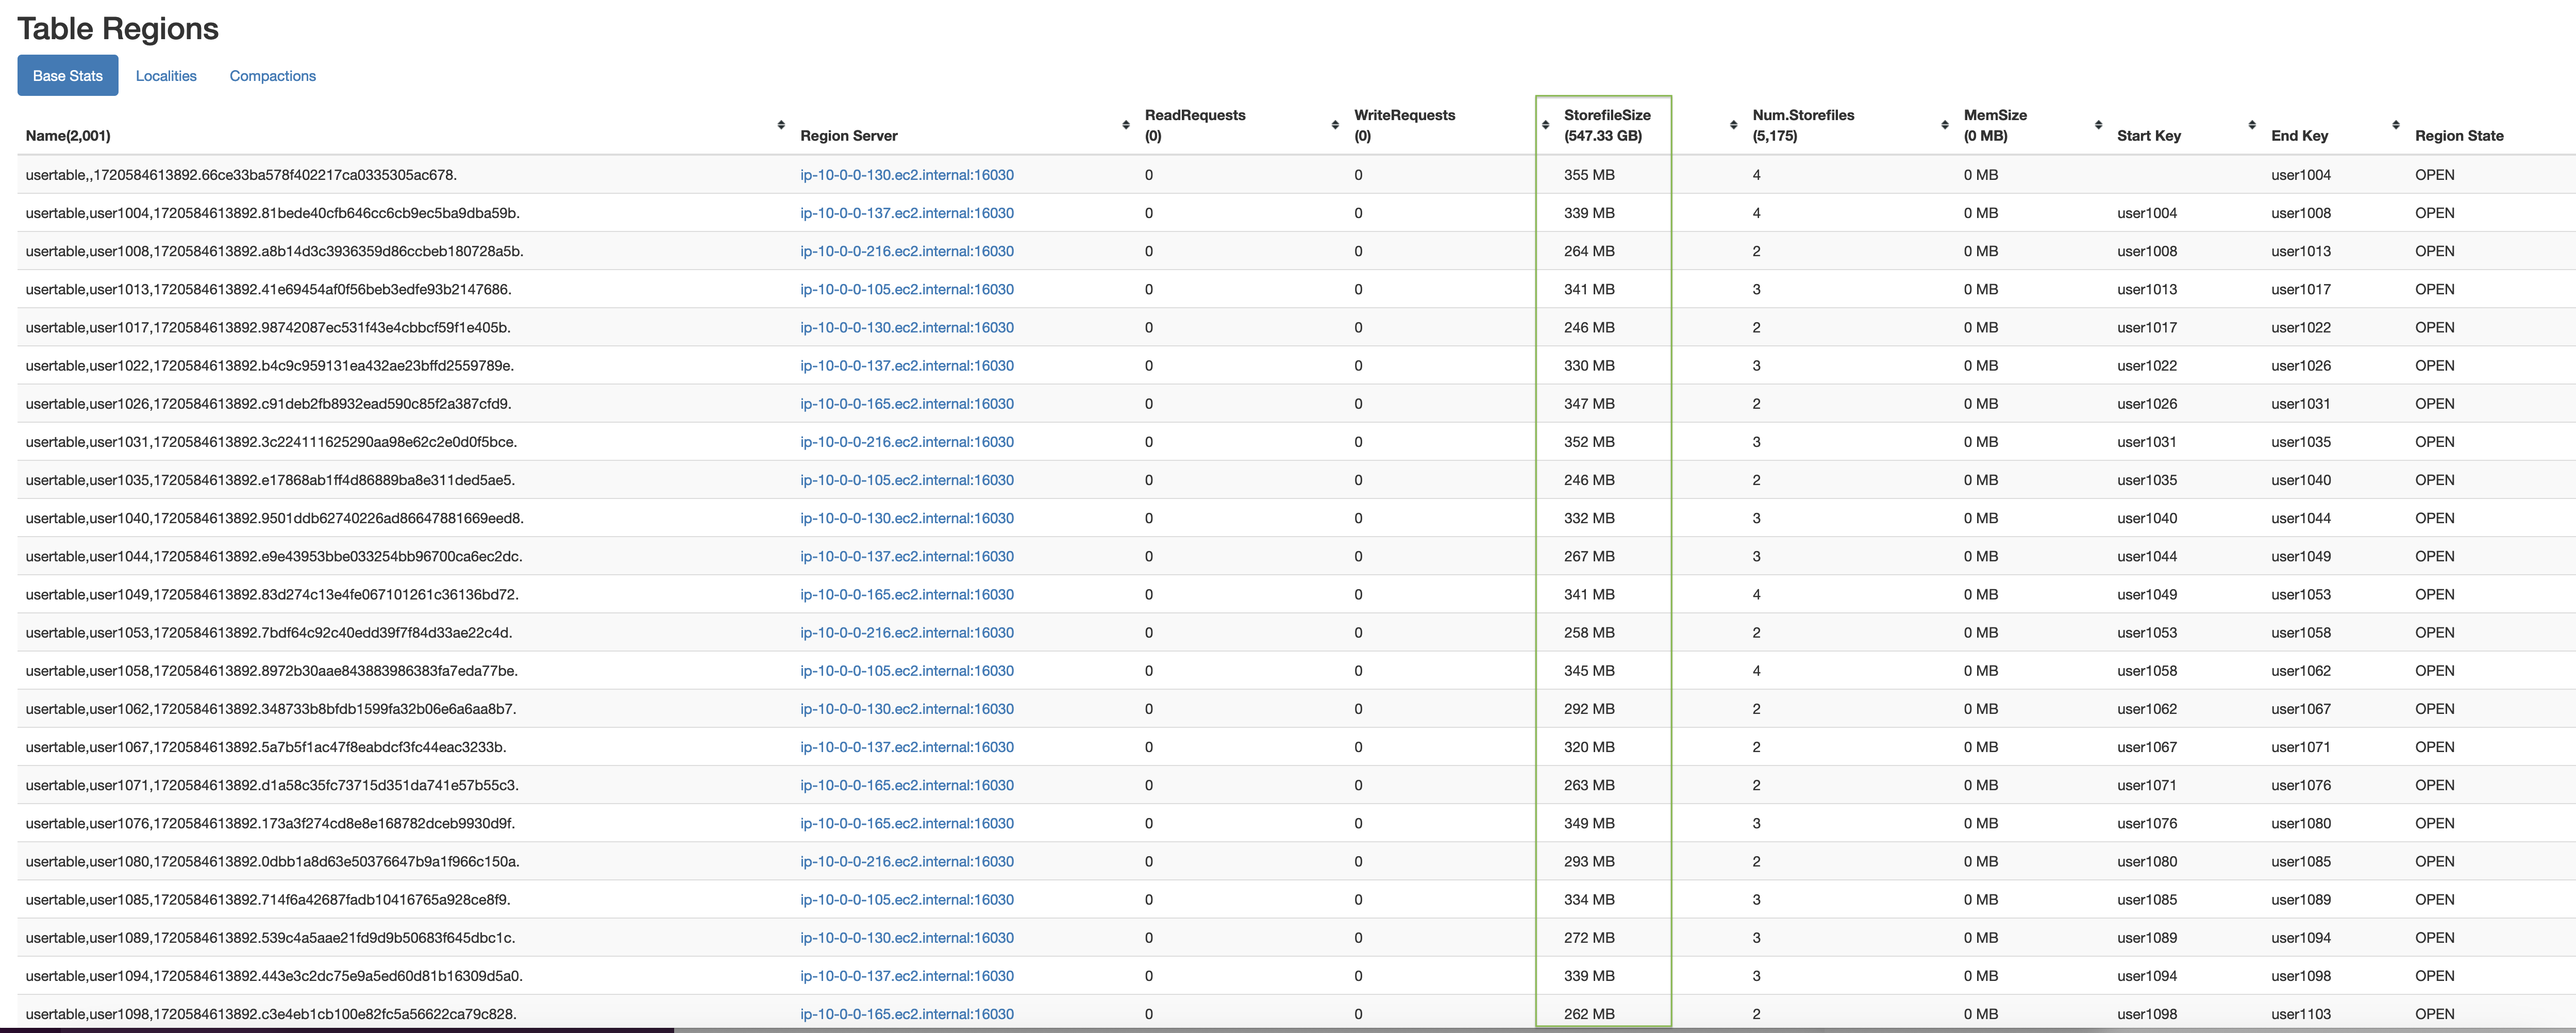This screenshot has height=1033, width=2576.
Task: Switch to the Compactions tab
Action: click(x=271, y=75)
